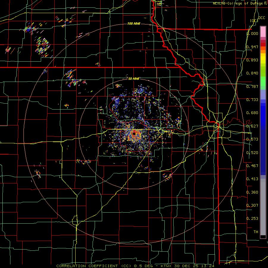Click the [CC] label above the color bar

coord(254,21)
